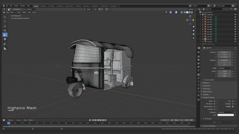Viewport: 239px width, 134px height.
Task: Select the Transform tool
Action: pos(5,39)
